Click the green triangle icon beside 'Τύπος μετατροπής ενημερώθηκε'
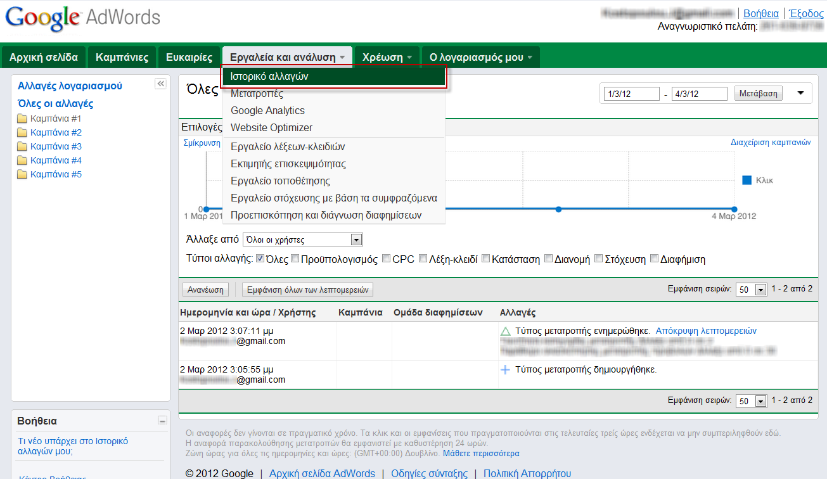 (505, 331)
